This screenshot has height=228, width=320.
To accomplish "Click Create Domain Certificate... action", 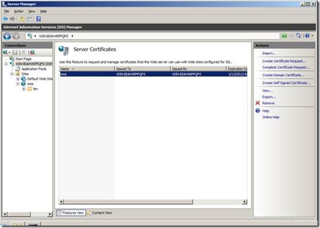I will [x=283, y=75].
